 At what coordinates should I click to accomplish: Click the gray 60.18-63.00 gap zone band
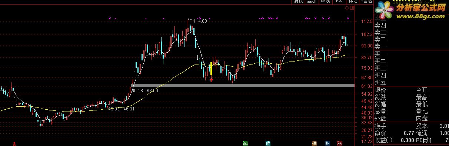pos(243,86)
